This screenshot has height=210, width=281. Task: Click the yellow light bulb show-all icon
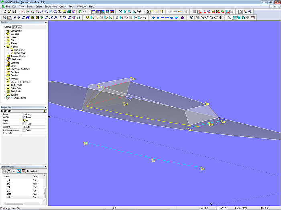click(x=88, y=18)
